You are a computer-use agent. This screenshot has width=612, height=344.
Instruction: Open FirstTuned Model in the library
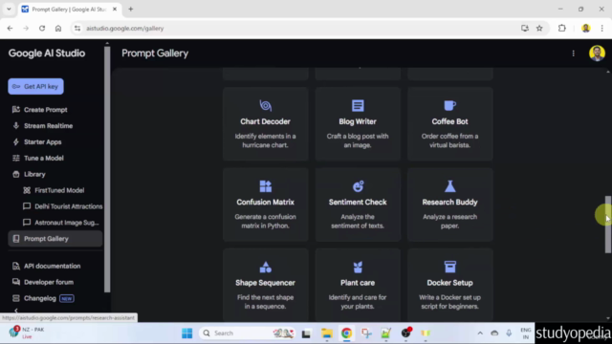point(59,190)
